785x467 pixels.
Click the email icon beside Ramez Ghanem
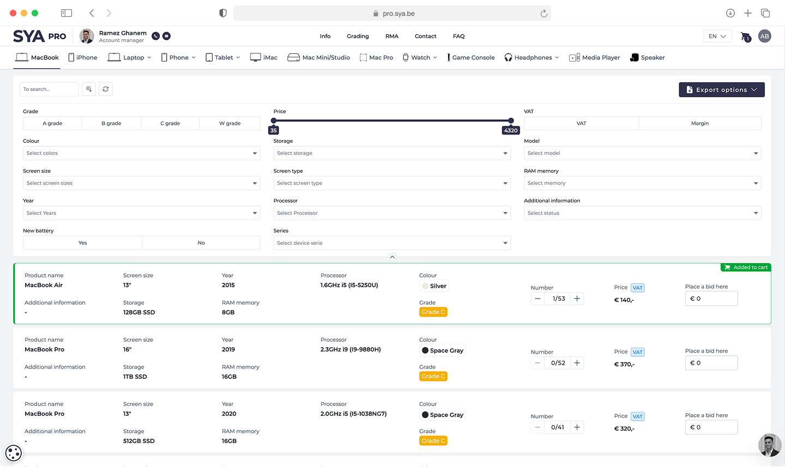click(167, 36)
